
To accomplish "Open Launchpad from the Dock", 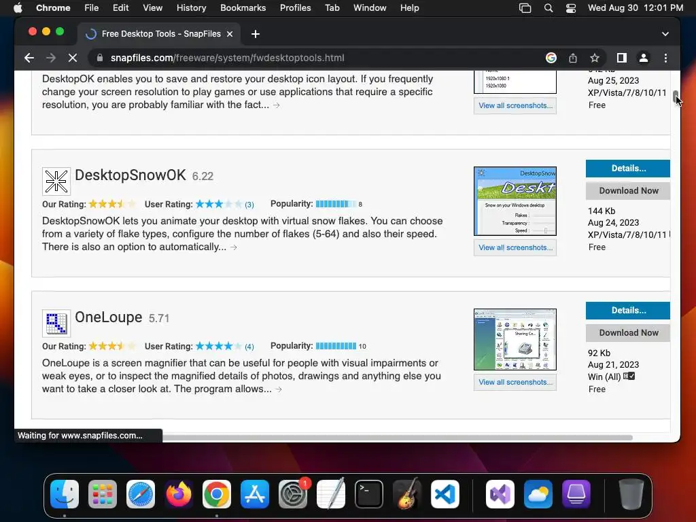I will (x=103, y=494).
